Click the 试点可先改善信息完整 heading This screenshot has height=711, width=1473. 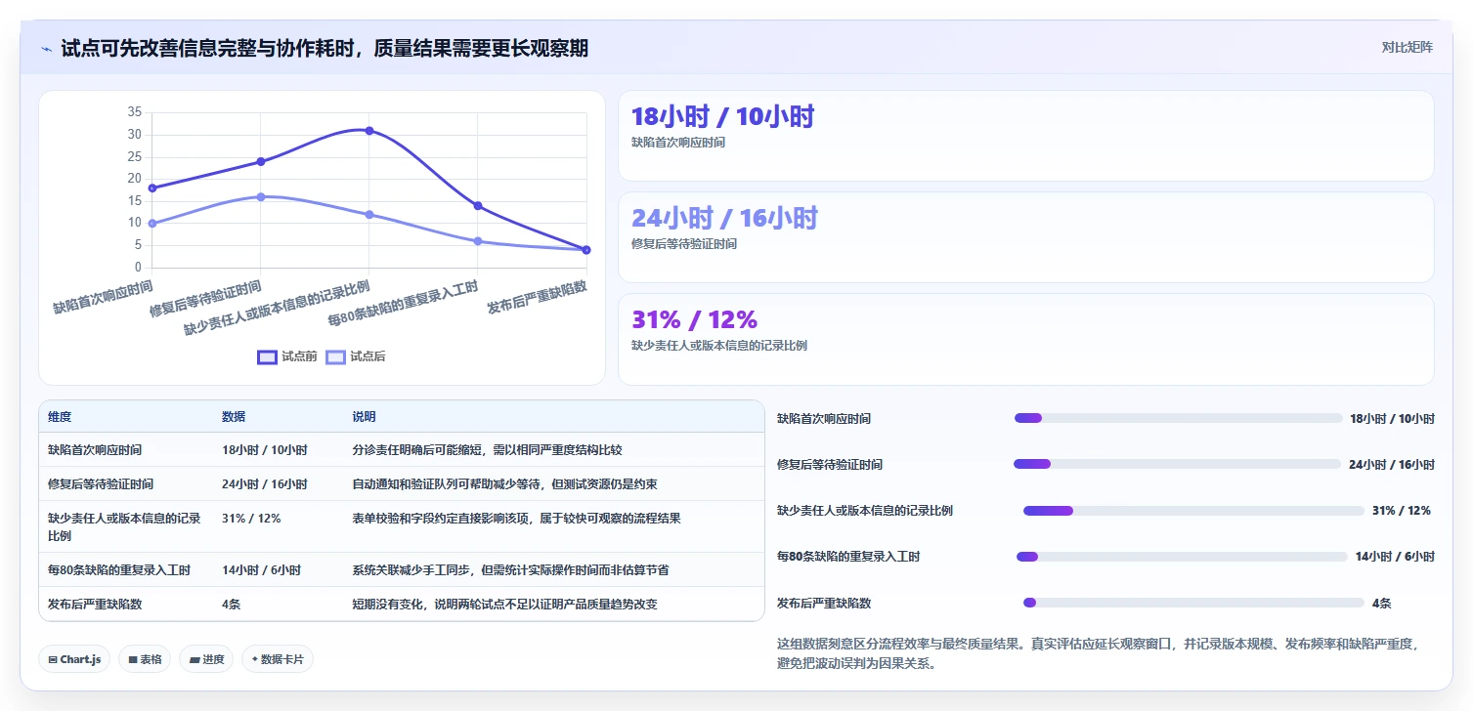[325, 48]
